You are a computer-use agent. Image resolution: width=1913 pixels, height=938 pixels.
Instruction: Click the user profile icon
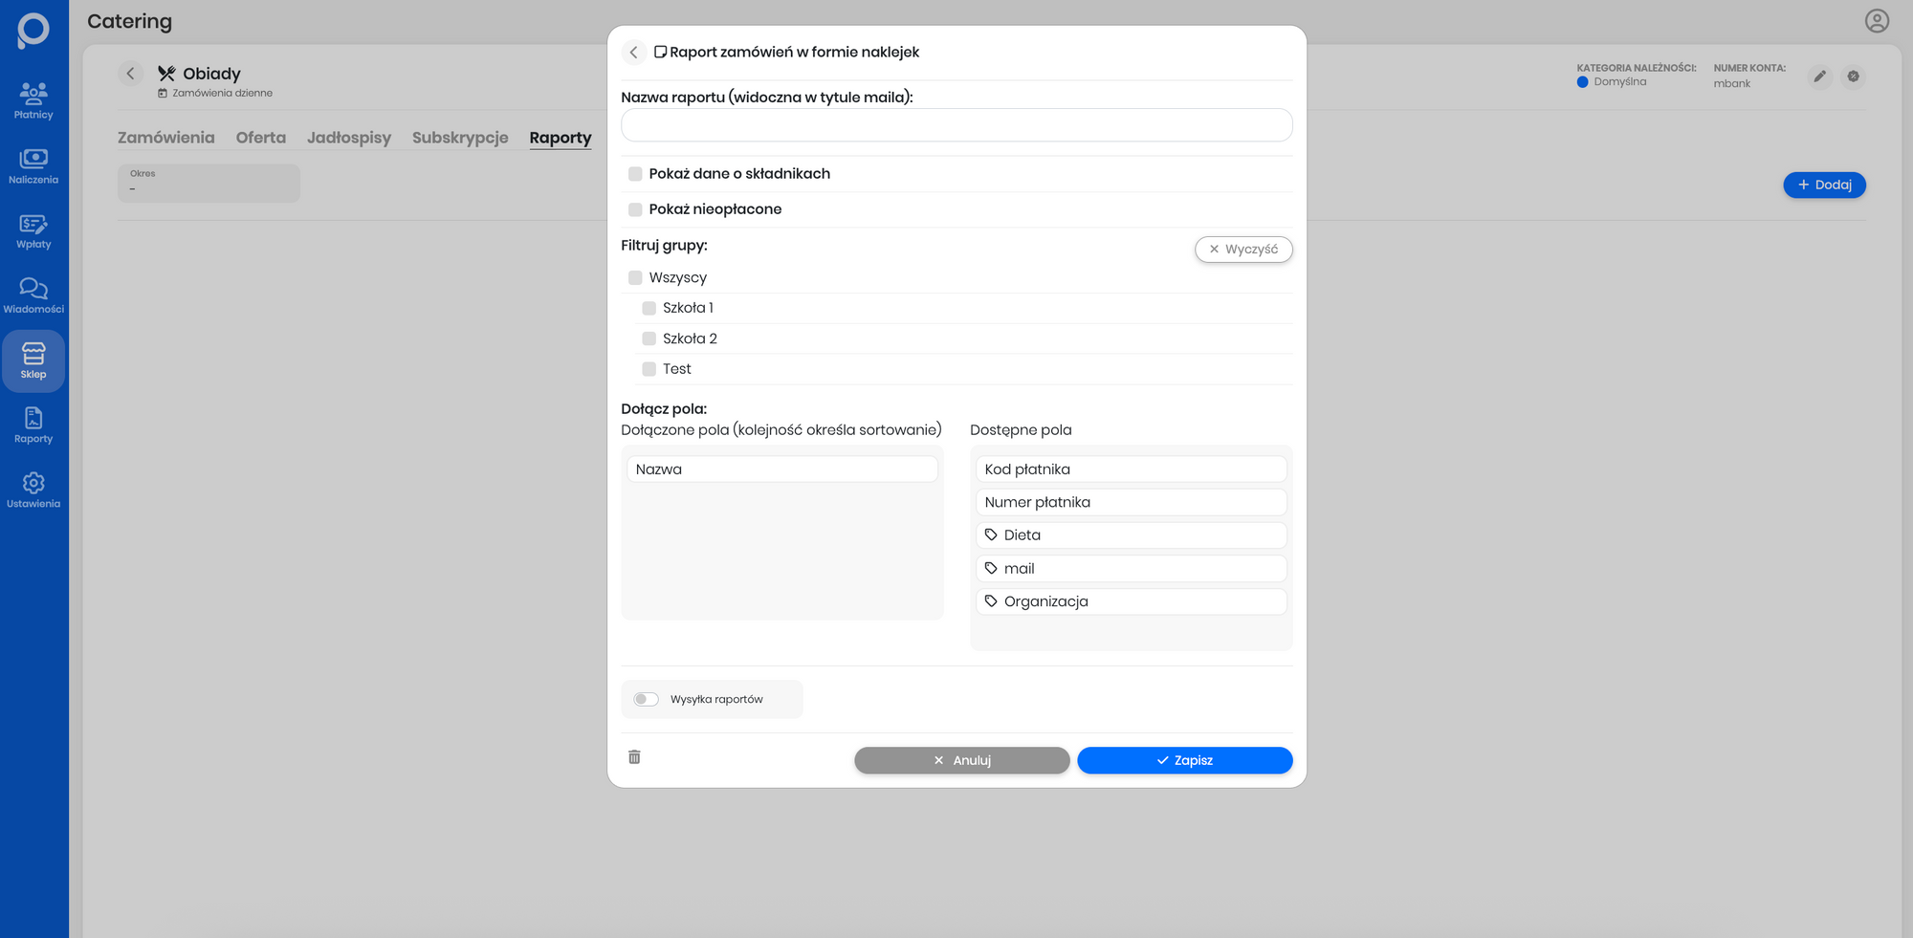coord(1877,21)
